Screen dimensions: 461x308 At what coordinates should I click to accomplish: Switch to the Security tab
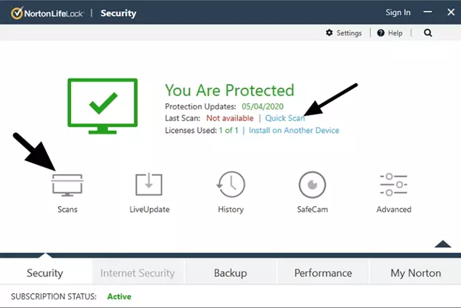[x=45, y=273]
